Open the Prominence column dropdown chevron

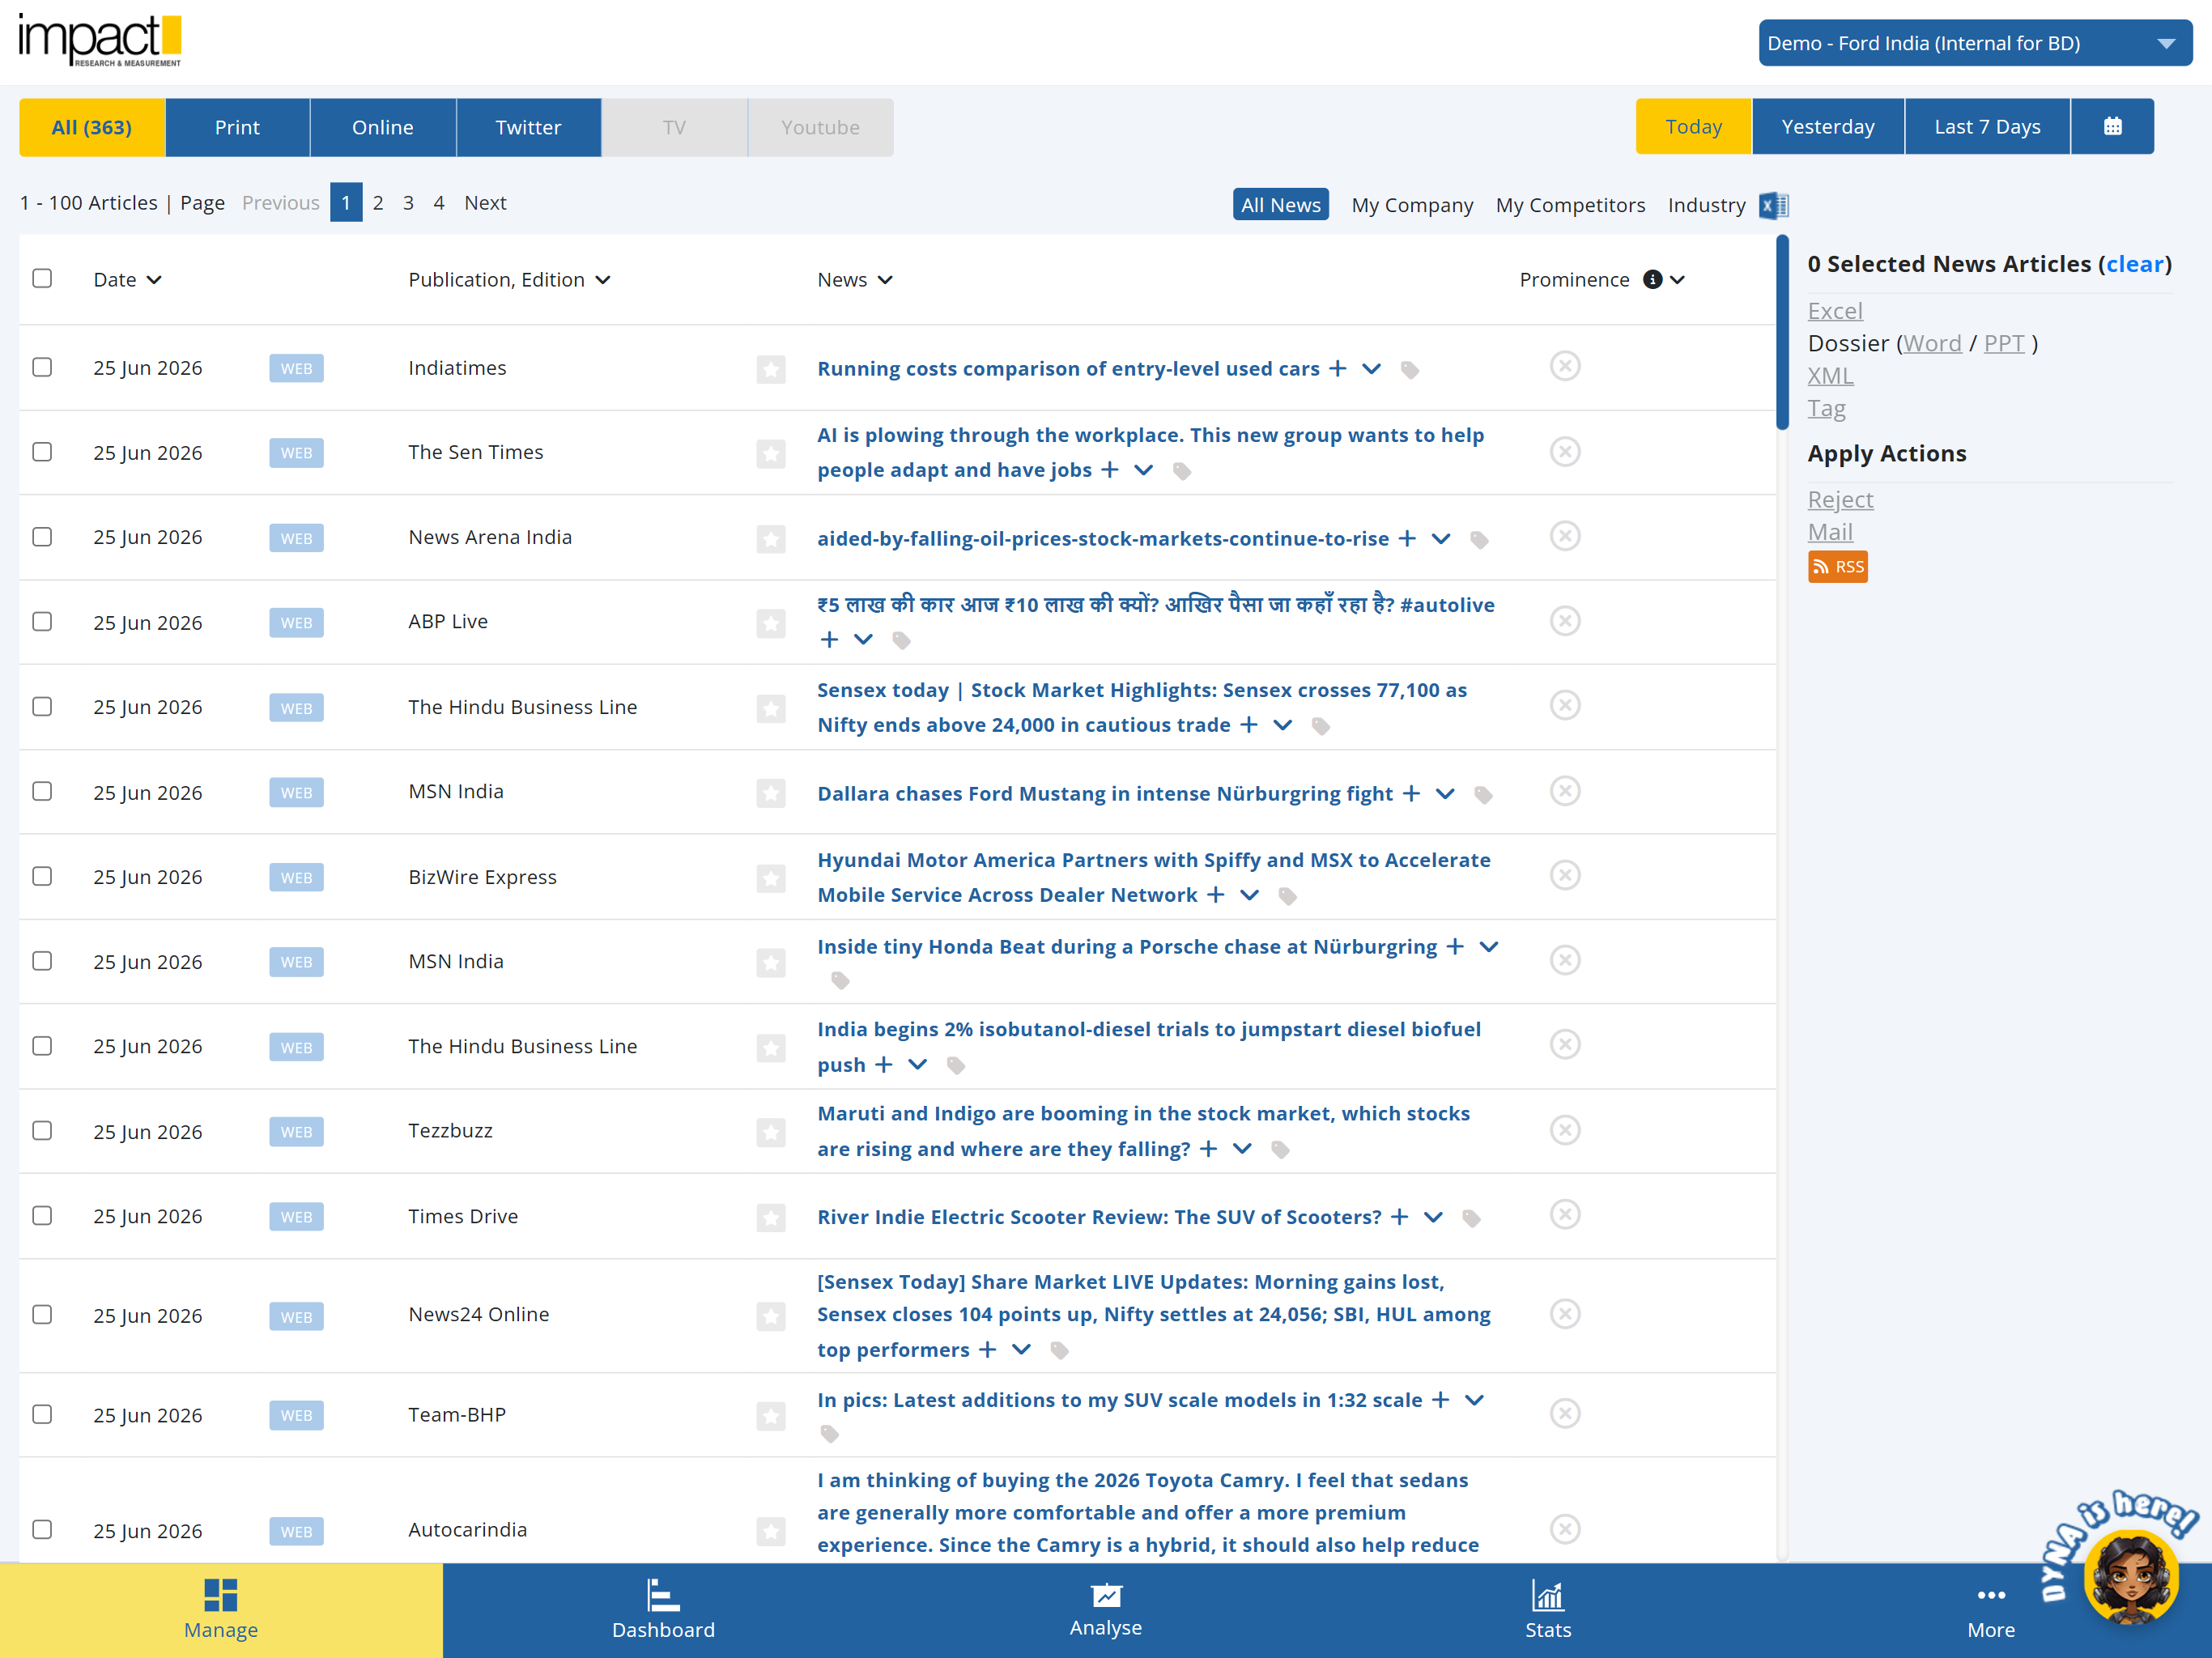coord(1678,280)
